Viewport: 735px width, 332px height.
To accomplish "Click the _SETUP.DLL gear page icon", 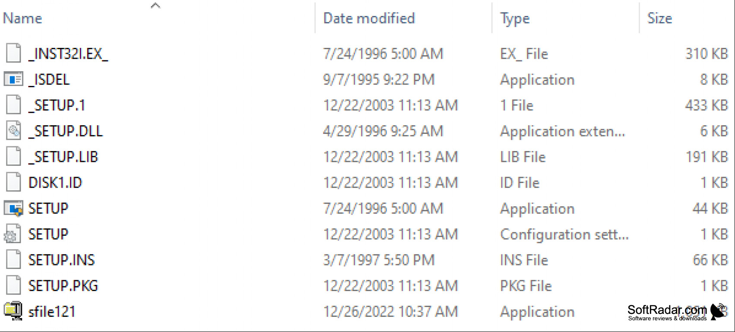I will point(13,131).
